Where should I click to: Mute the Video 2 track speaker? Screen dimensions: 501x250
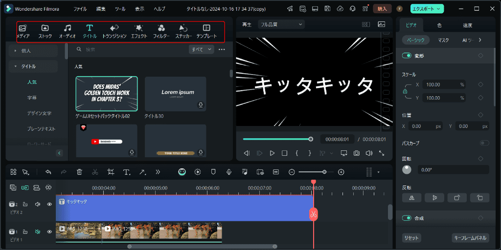pyautogui.click(x=37, y=205)
